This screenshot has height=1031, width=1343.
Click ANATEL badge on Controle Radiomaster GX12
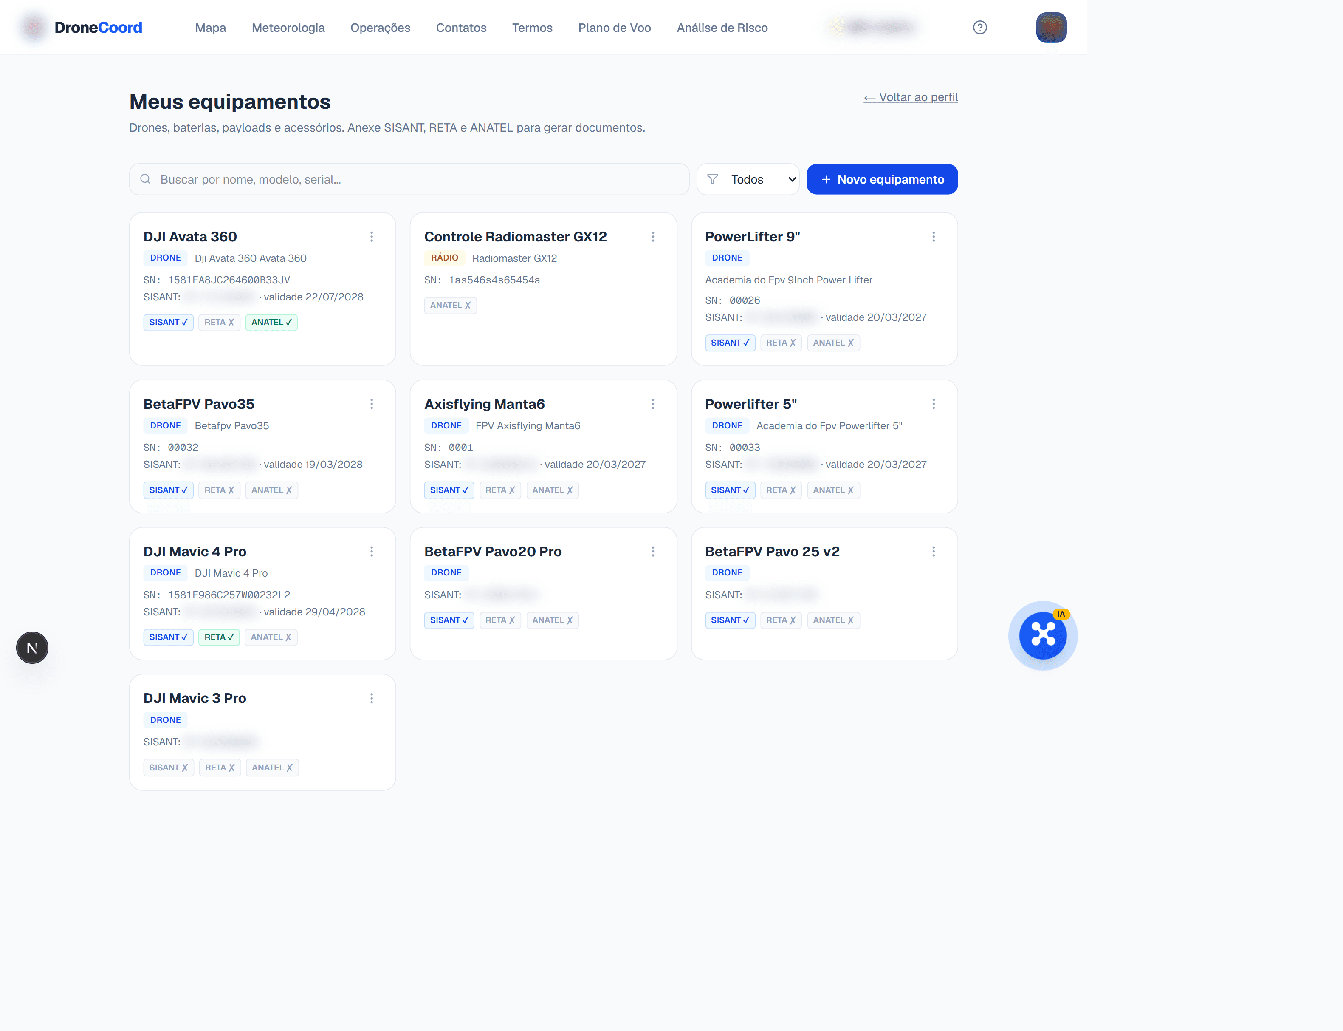[450, 306]
